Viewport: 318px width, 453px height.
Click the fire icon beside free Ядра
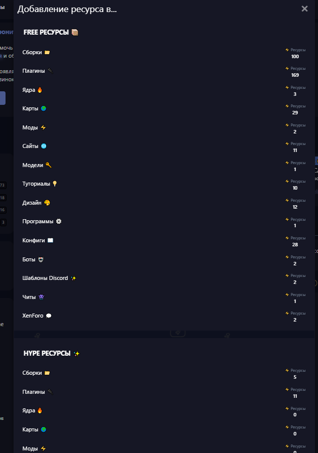[x=40, y=90]
